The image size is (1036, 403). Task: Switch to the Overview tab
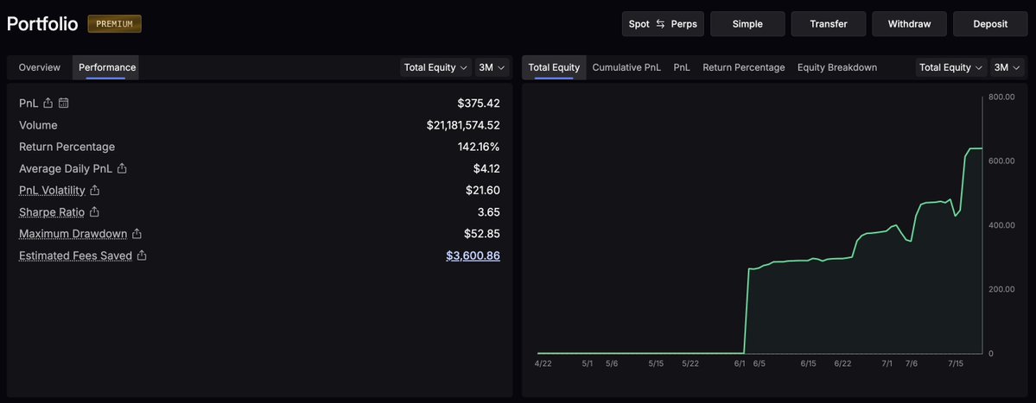point(39,67)
